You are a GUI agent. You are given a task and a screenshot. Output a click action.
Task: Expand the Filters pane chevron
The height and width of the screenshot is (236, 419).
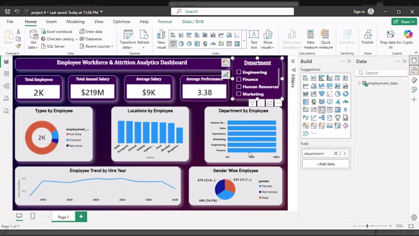click(293, 61)
